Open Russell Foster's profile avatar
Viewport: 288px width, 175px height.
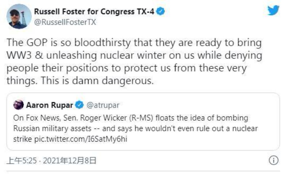(19, 16)
